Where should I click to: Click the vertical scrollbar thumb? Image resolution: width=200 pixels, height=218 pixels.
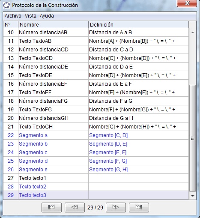(192, 138)
